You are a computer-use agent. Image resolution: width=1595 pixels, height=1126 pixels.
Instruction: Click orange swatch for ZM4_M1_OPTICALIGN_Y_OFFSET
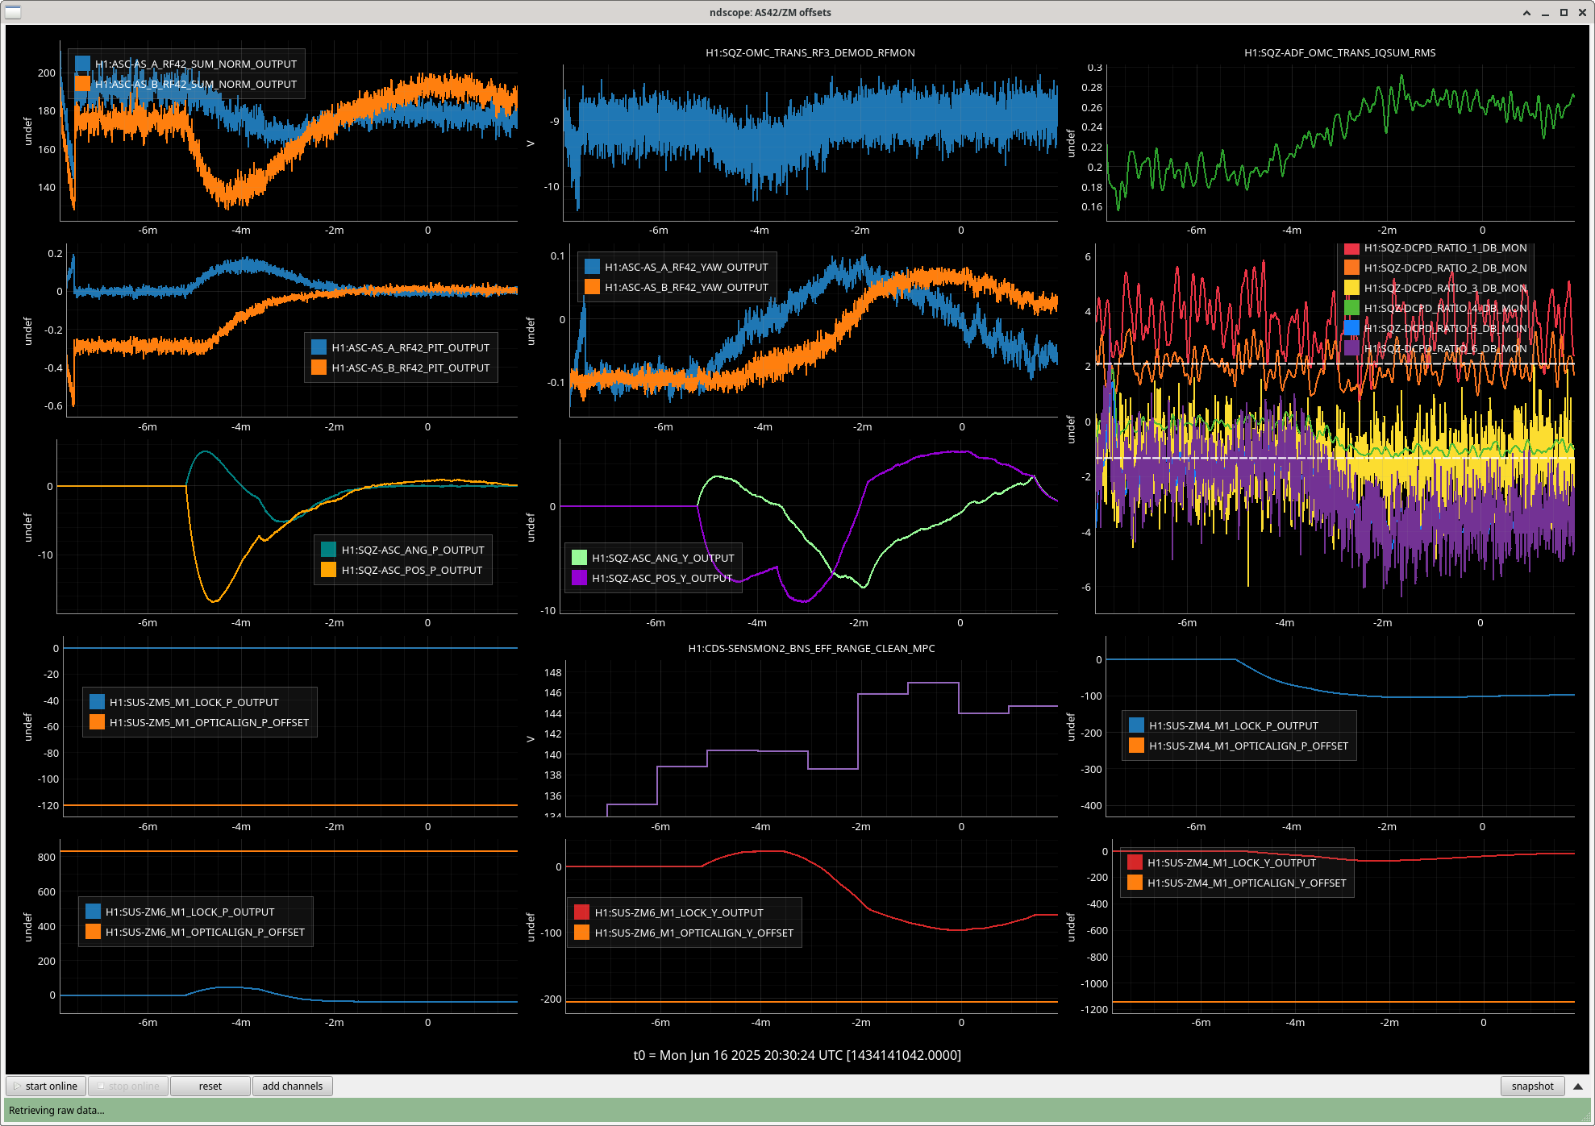pos(1135,883)
